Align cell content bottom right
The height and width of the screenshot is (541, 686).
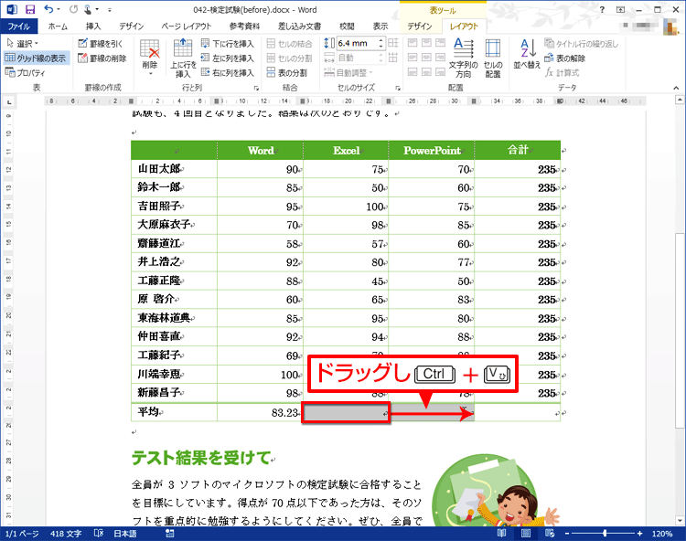point(441,71)
